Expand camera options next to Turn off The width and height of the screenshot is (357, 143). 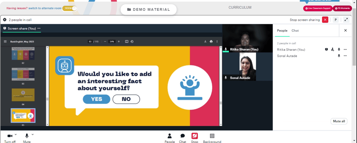pyautogui.click(x=16, y=134)
